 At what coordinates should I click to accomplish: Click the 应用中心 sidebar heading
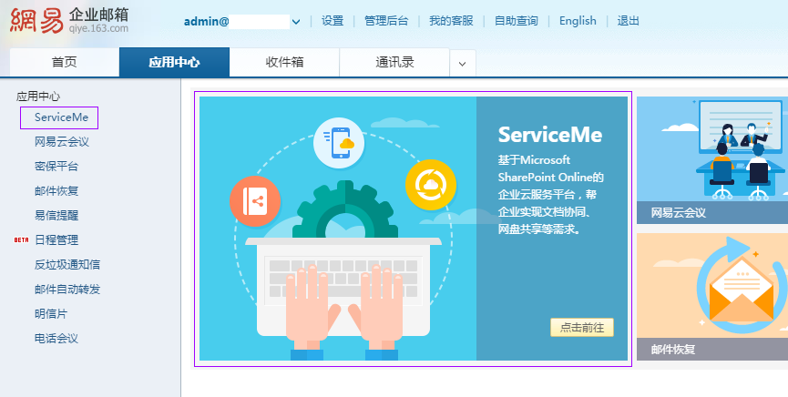(x=38, y=97)
